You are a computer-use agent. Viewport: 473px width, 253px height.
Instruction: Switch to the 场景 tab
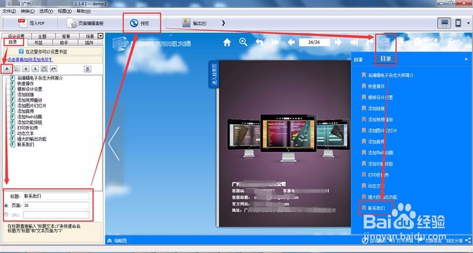click(x=90, y=36)
